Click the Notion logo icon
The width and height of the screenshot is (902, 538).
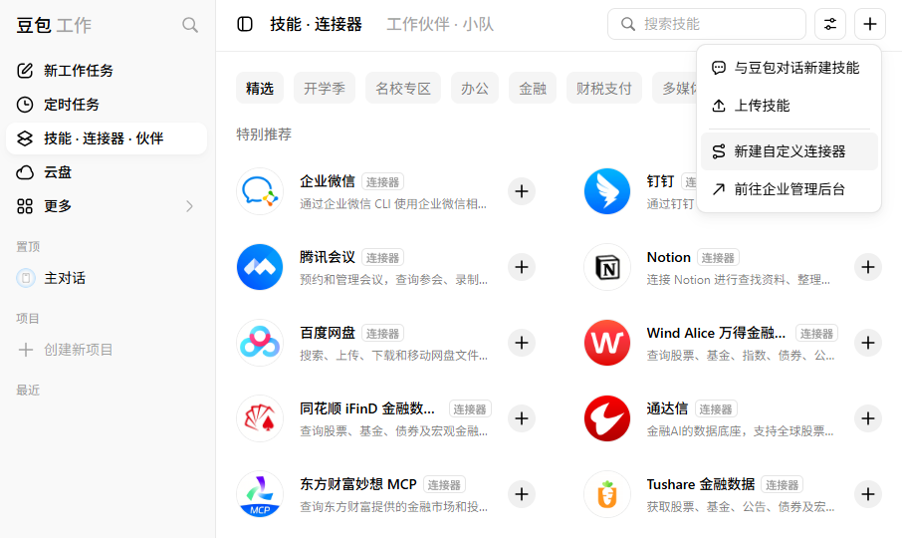pyautogui.click(x=607, y=267)
